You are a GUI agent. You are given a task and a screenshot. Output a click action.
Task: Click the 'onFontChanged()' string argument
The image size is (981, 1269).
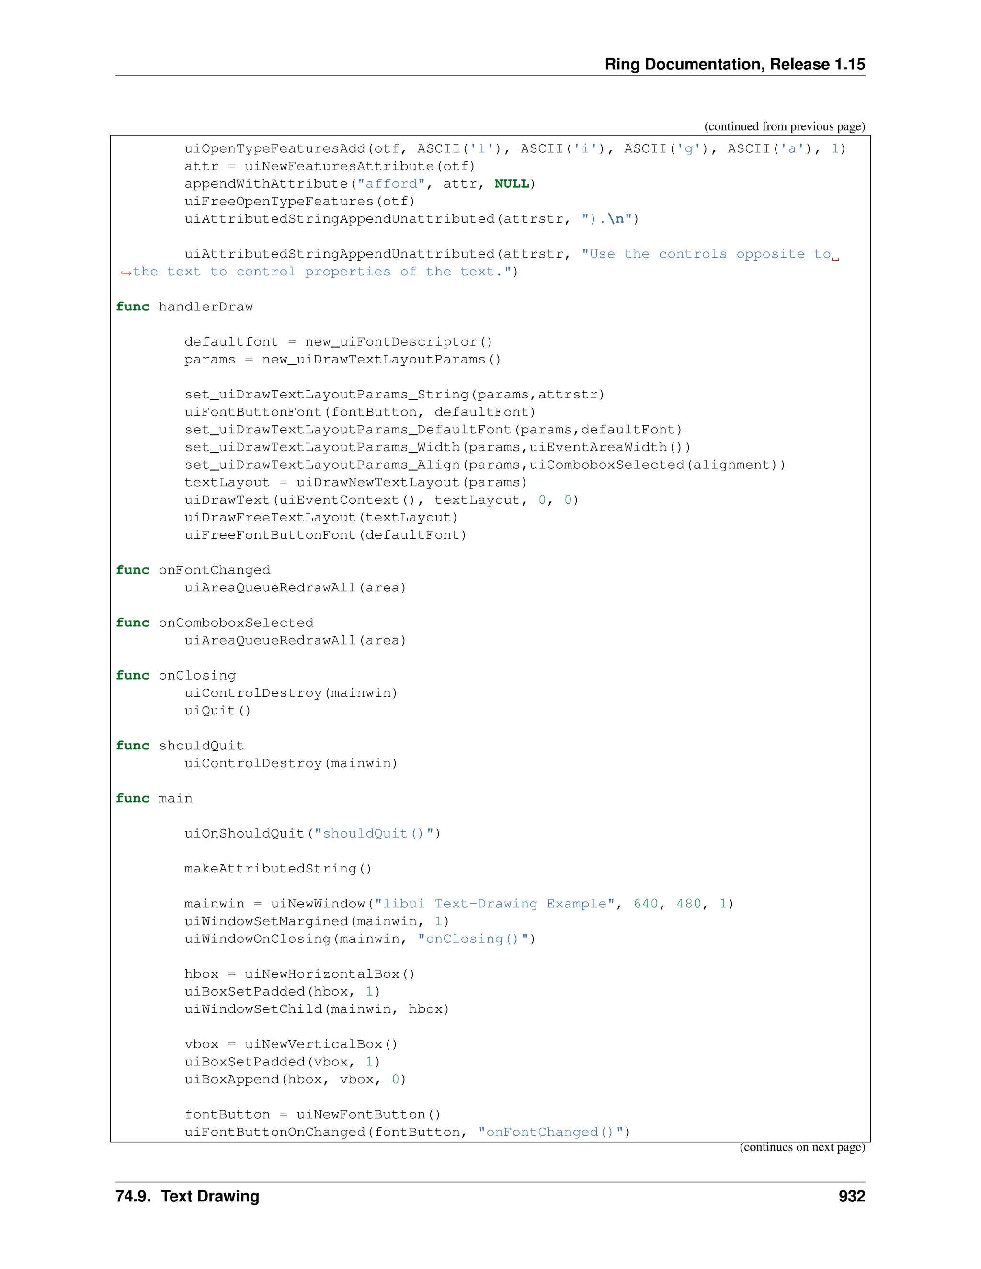pos(549,1133)
